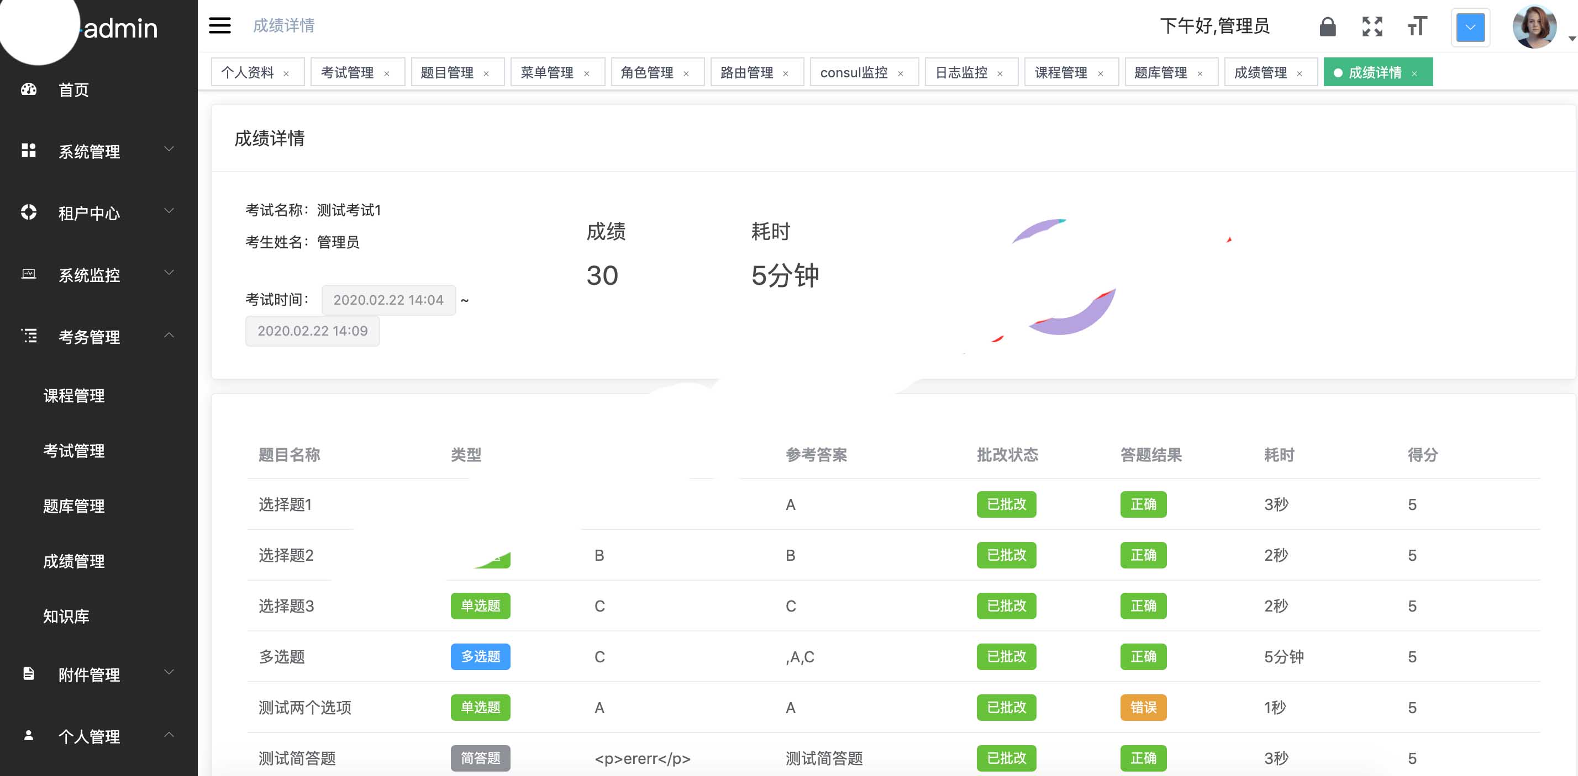Open 知识库 in the sidebar

[x=66, y=616]
